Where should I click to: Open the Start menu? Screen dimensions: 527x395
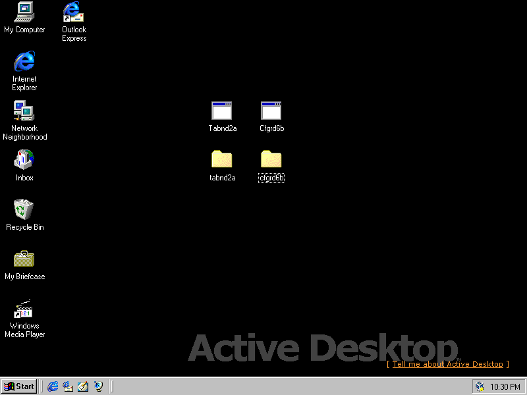[19, 386]
